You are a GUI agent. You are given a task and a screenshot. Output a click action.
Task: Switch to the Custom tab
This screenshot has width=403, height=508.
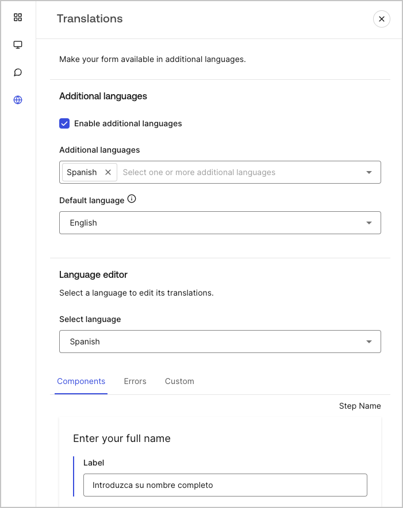(179, 381)
